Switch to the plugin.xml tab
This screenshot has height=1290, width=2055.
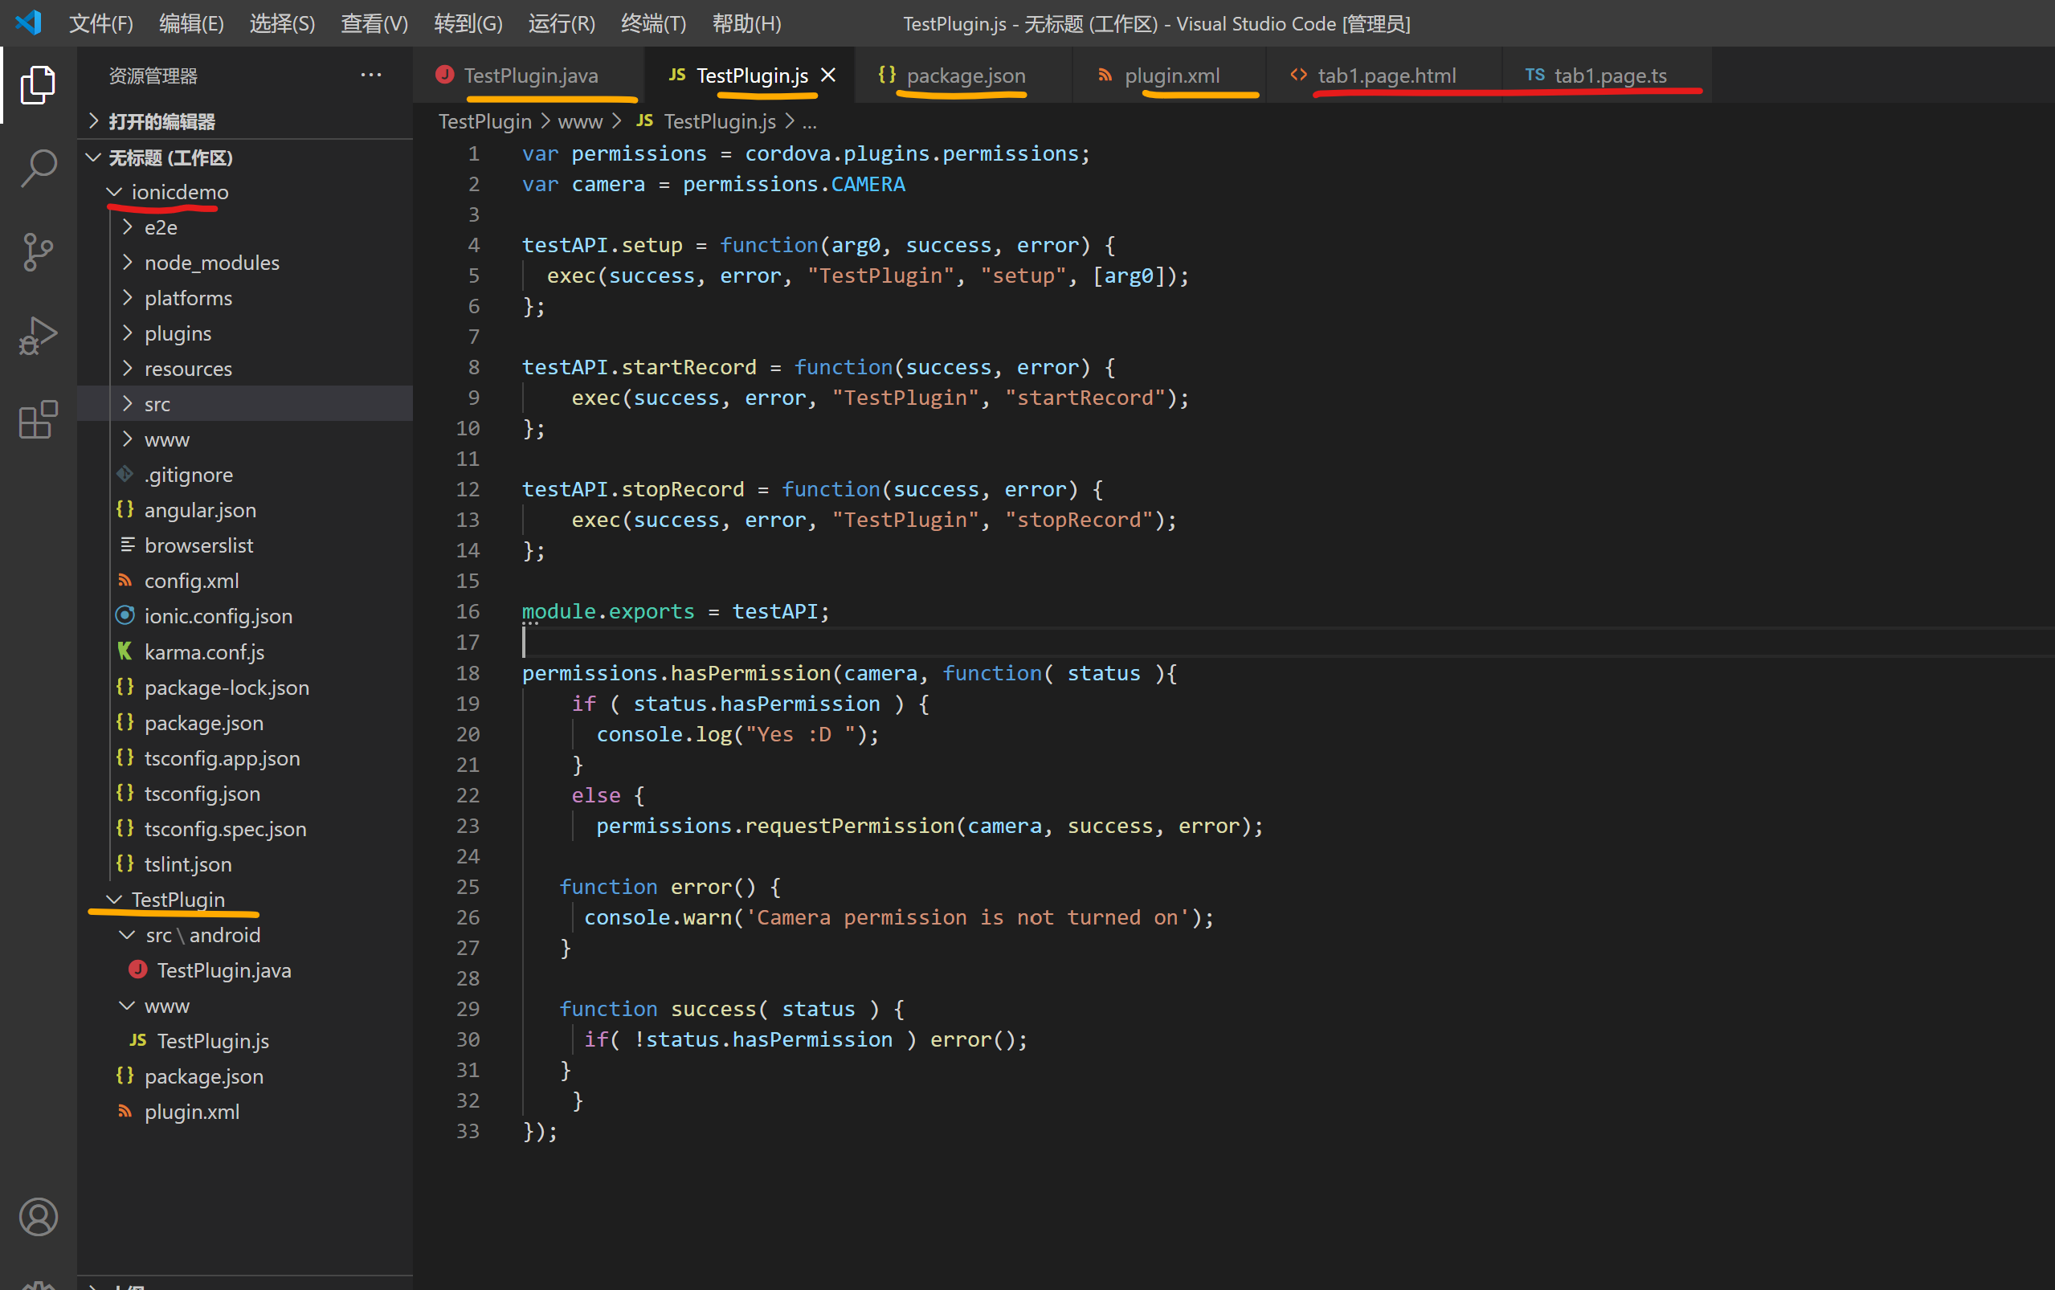pos(1170,75)
